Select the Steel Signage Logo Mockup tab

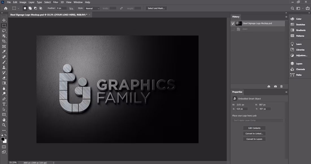pyautogui.click(x=48, y=14)
